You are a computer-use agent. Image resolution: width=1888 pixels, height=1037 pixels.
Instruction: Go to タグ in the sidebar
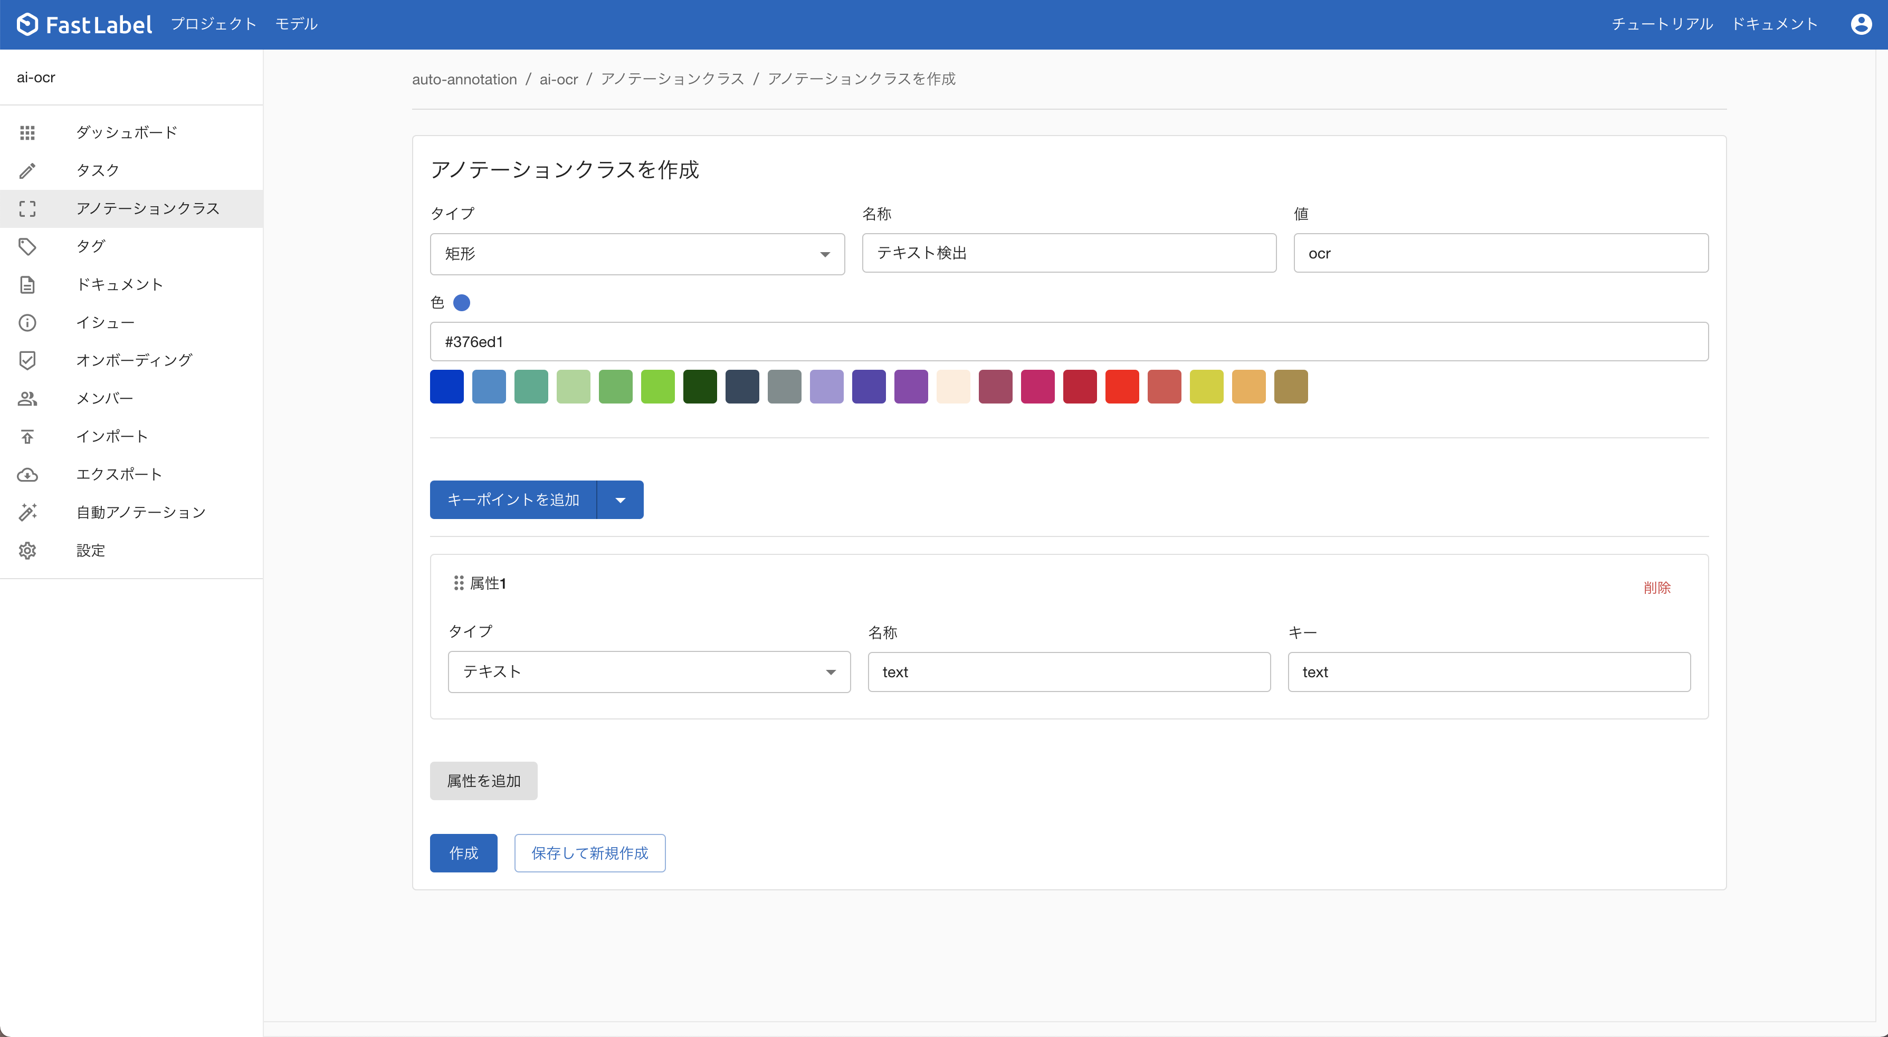point(132,246)
